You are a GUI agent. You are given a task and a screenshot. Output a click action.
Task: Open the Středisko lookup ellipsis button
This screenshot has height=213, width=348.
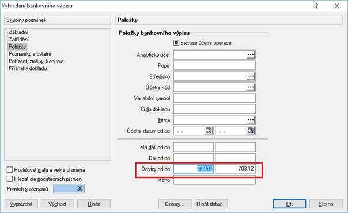tap(251, 76)
